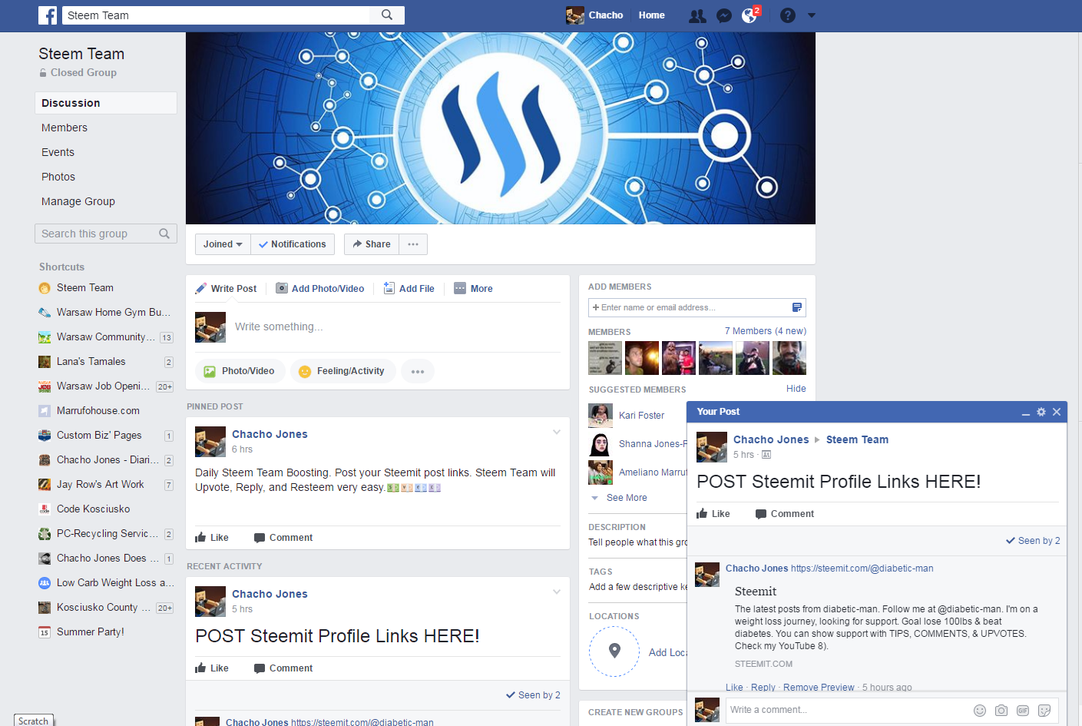Image resolution: width=1082 pixels, height=726 pixels.
Task: Click the Facebook logo icon
Action: tap(48, 15)
